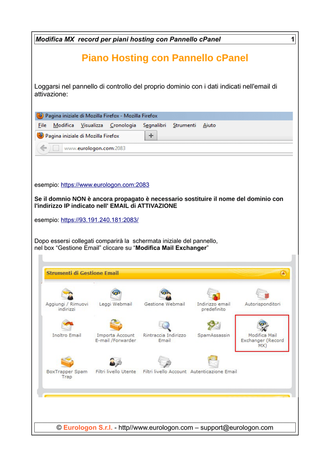Open the SpamAssassin icon

click(x=213, y=325)
